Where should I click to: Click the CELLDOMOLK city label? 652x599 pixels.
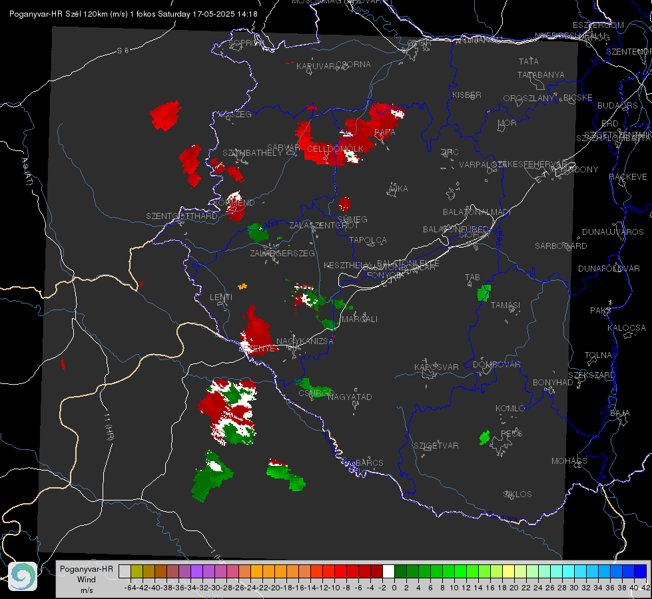336,149
